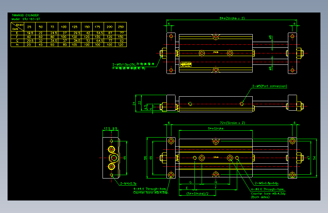Click table cell value 64.5

[100, 41]
